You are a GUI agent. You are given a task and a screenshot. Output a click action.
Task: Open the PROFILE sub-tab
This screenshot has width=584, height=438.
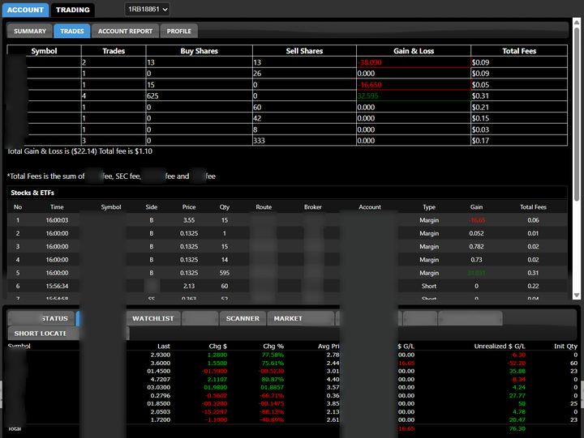coord(178,32)
